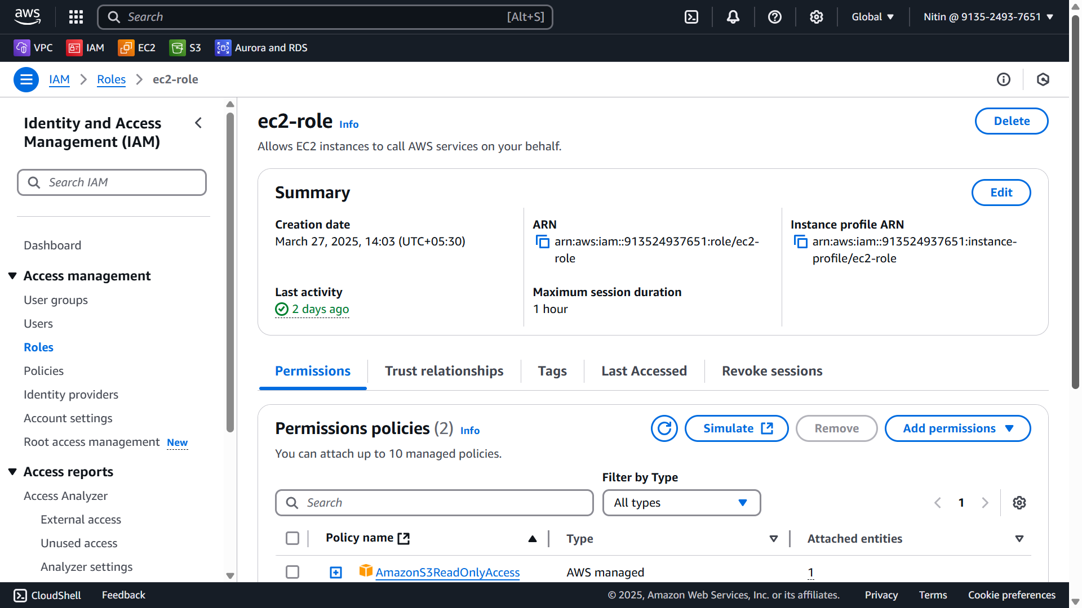Copy the instance profile ARN
This screenshot has height=608, width=1082.
tap(800, 242)
